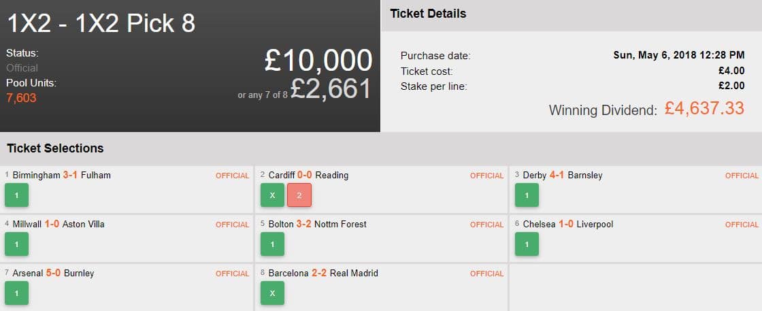The height and width of the screenshot is (311, 762).
Task: Click the green 1 badge under Millwall-Aston Villa
Action: [x=16, y=244]
